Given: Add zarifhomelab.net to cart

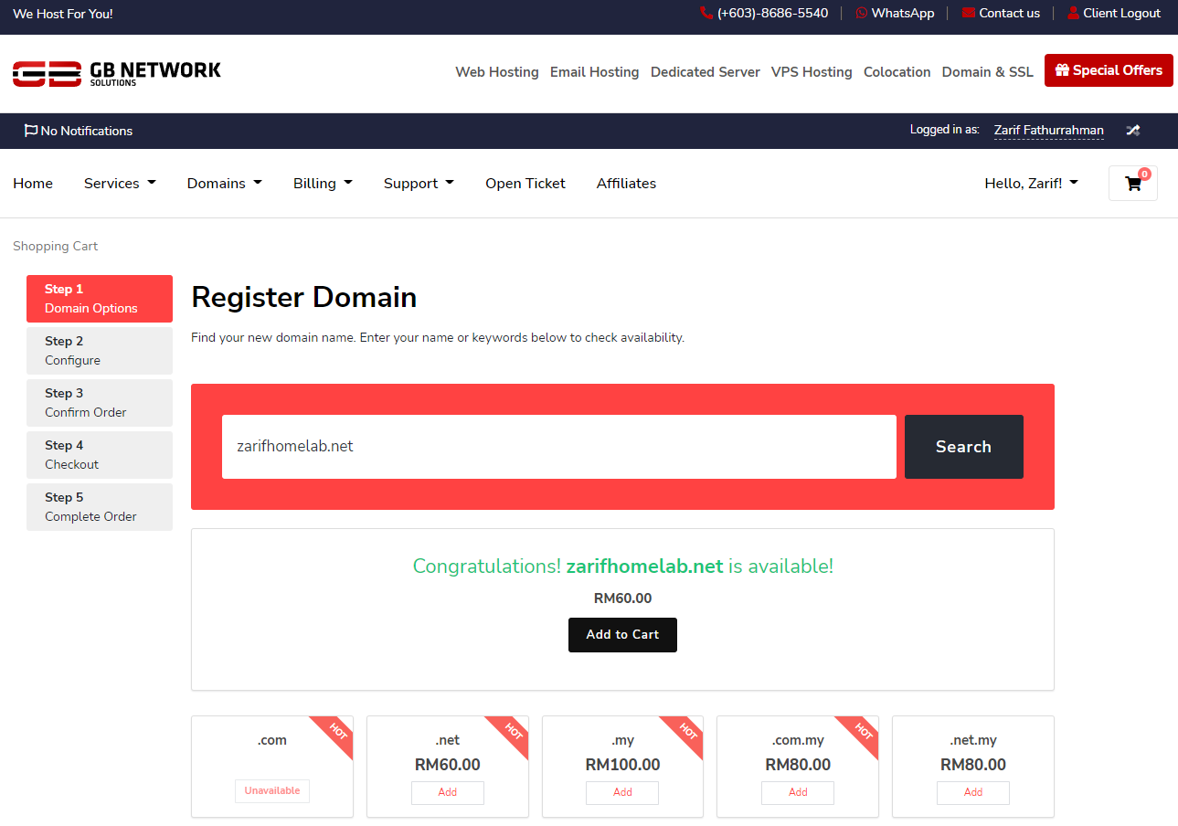Looking at the screenshot, I should [622, 634].
